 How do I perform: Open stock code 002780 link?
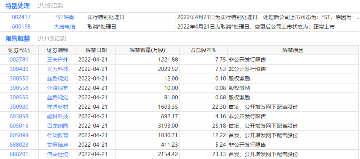click(x=19, y=60)
